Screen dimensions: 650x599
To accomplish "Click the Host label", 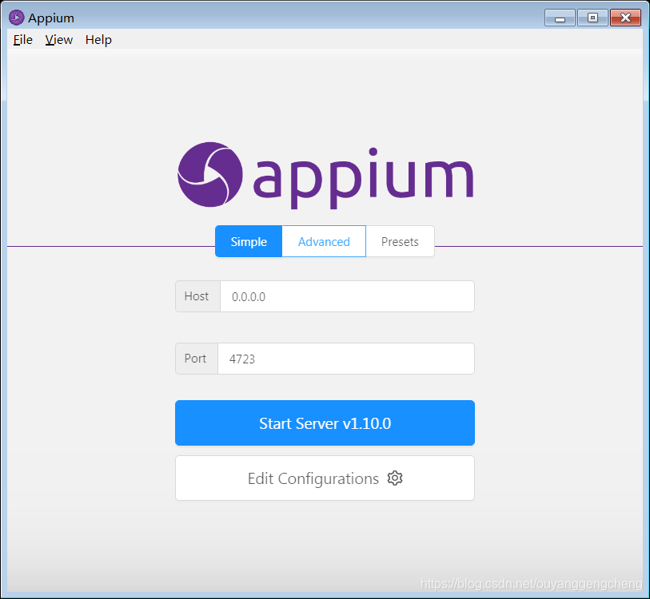I will click(197, 296).
